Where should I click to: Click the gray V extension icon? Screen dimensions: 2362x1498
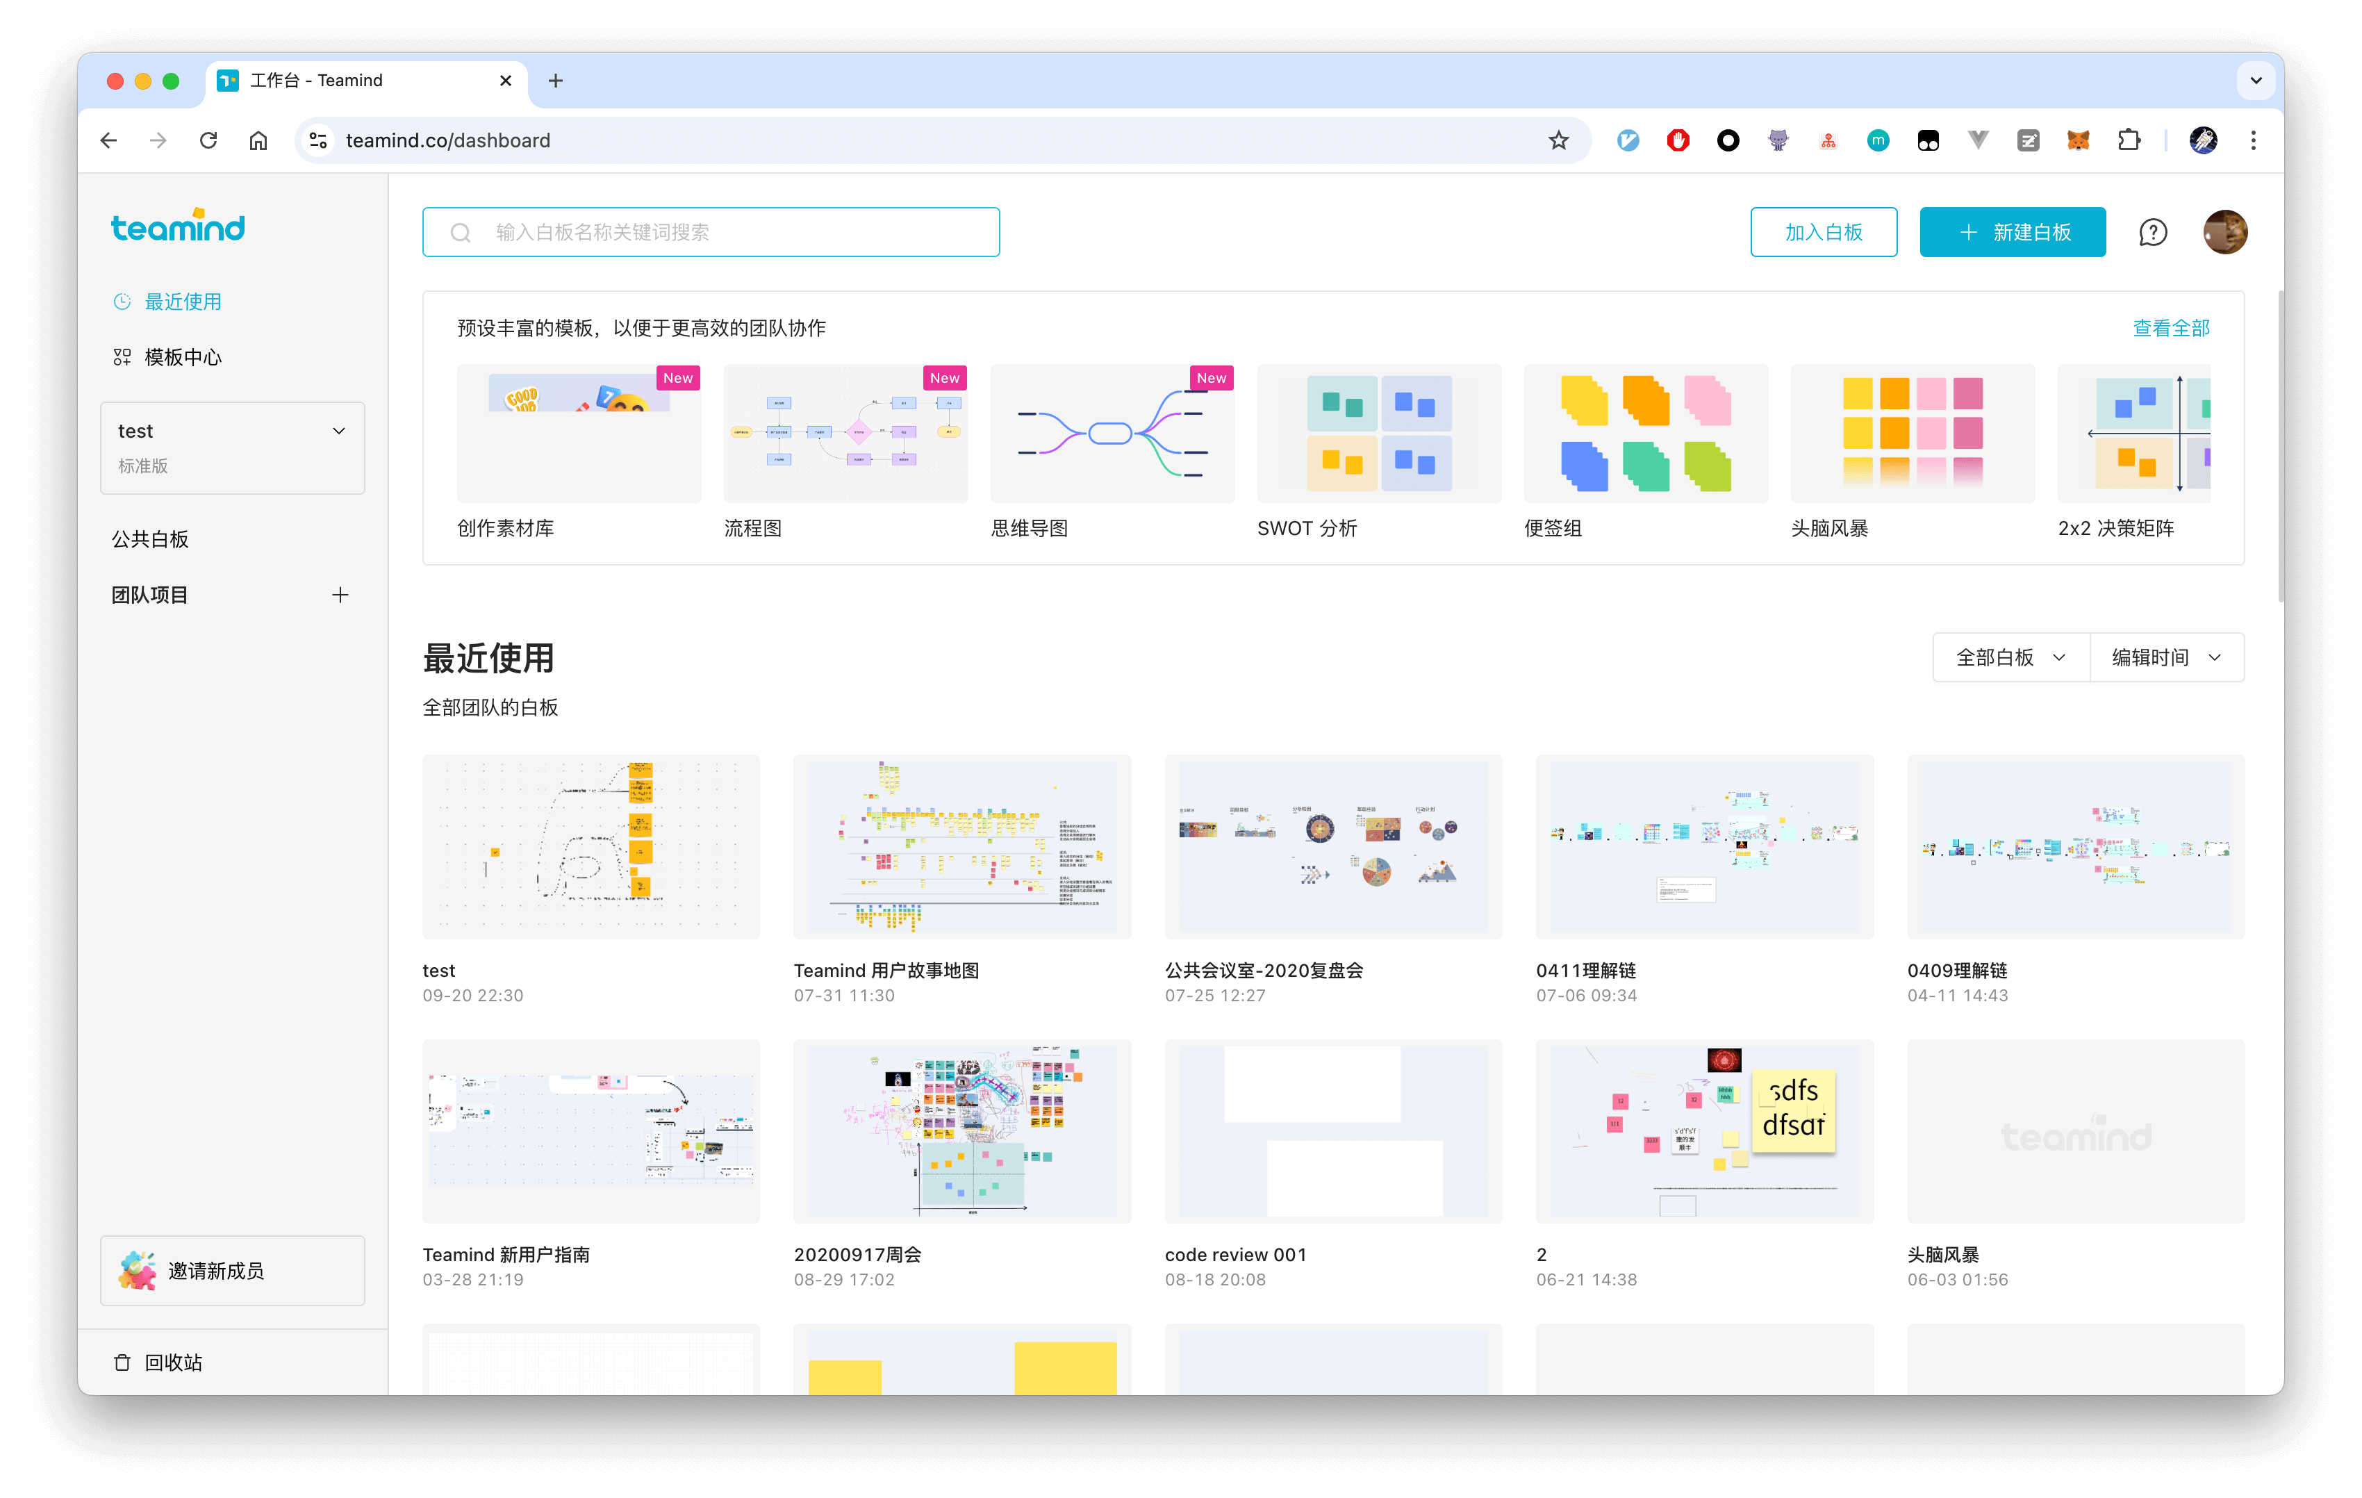(1978, 140)
